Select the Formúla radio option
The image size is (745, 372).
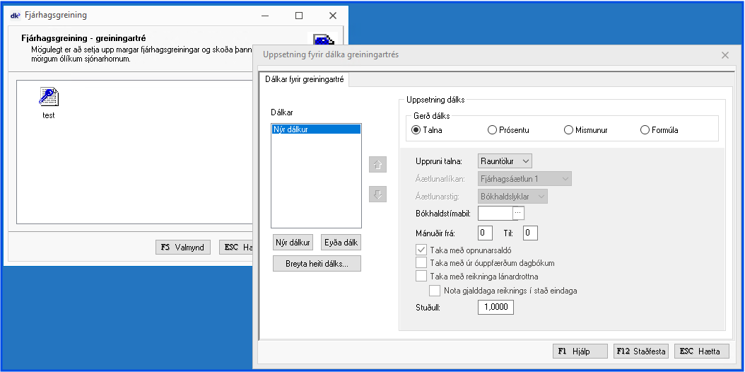(x=645, y=130)
